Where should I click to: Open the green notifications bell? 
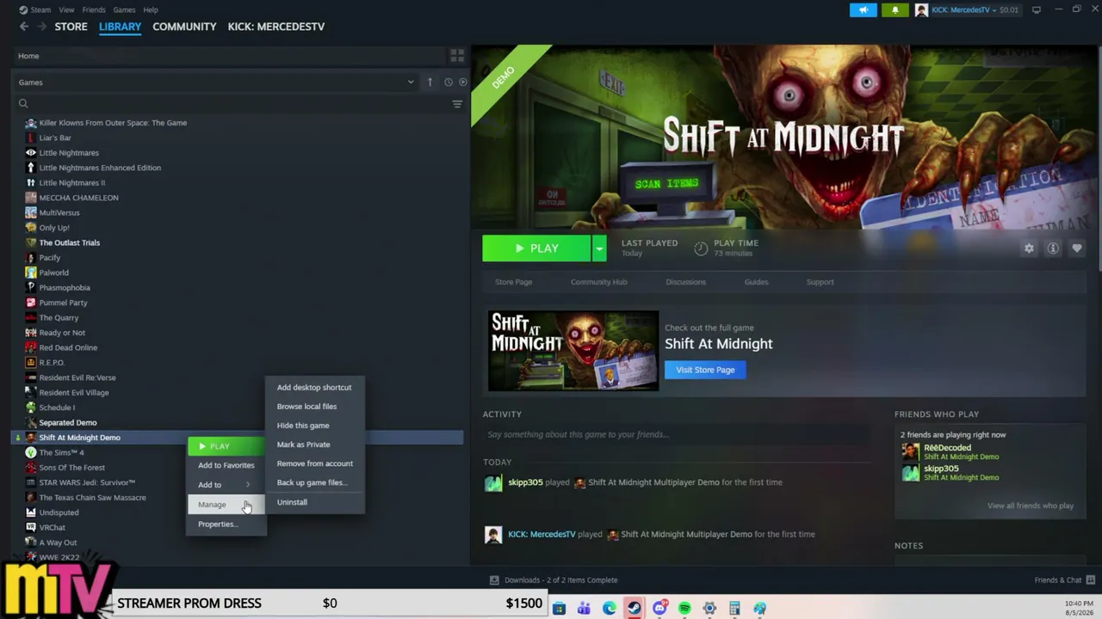click(895, 10)
